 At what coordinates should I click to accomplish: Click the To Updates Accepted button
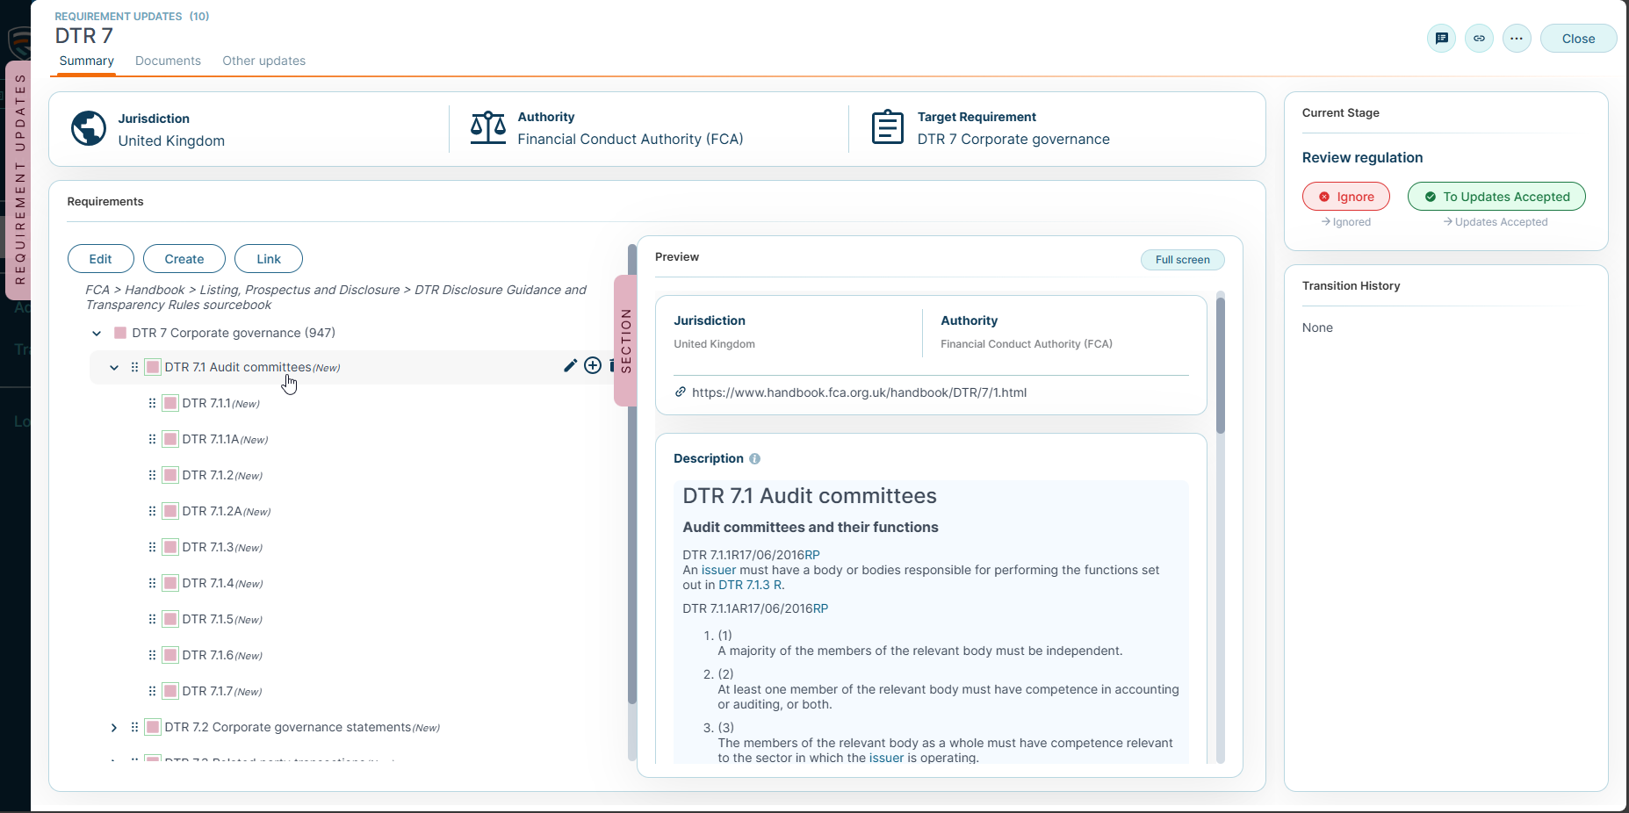1496,197
